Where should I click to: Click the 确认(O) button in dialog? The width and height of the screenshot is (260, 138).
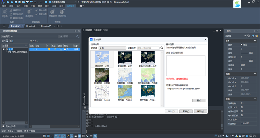pyautogui.click(x=171, y=111)
